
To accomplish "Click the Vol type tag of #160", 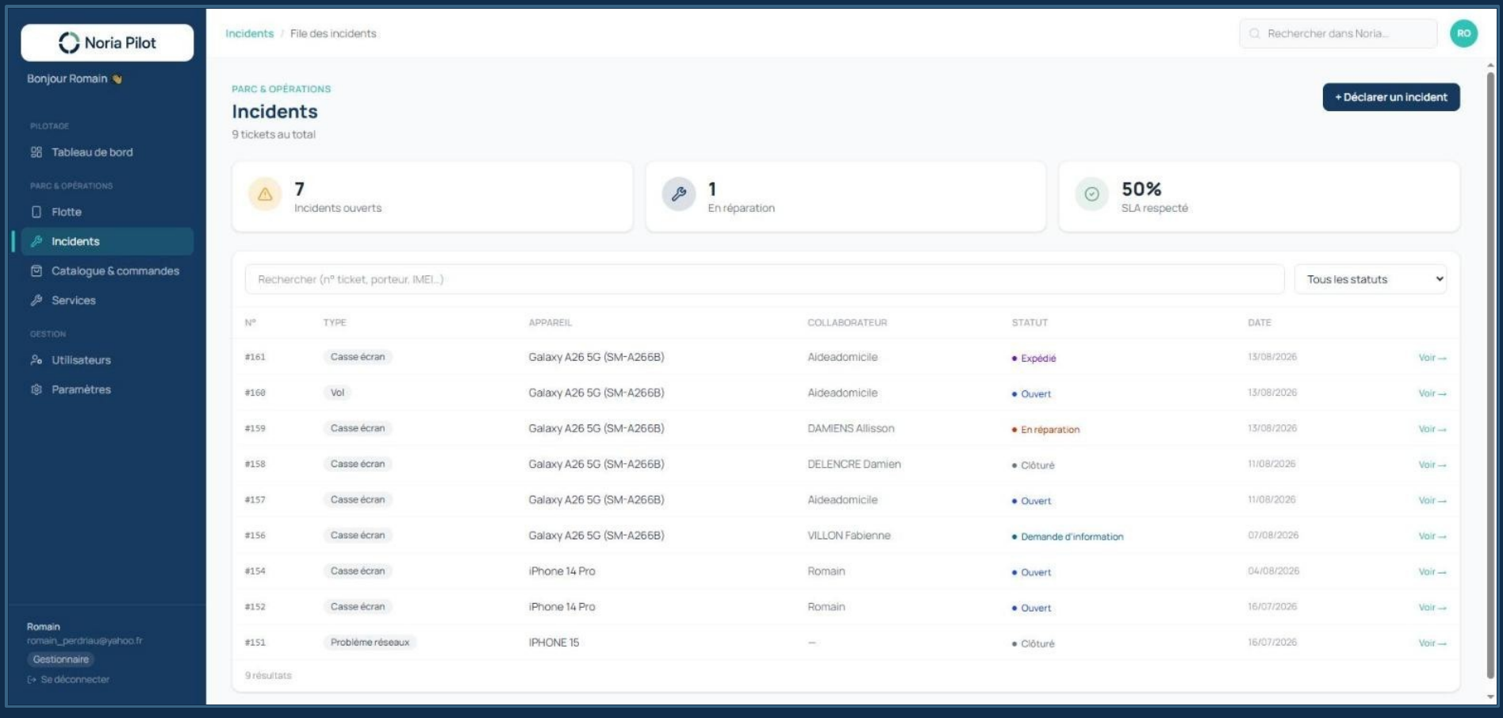I will pos(338,393).
